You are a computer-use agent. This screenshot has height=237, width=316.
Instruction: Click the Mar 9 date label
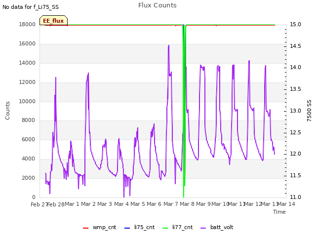click(x=203, y=204)
